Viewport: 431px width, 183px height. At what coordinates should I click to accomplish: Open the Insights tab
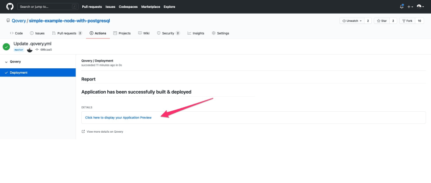(196, 33)
